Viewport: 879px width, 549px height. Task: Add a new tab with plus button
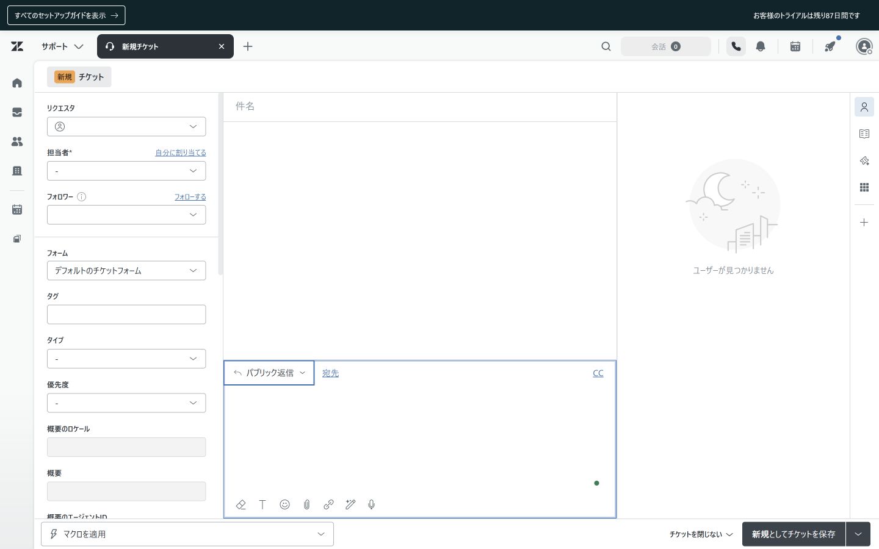click(248, 46)
